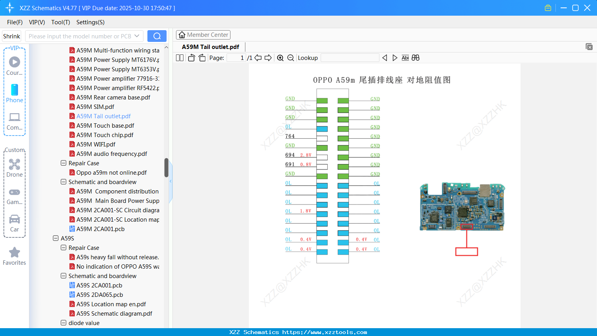Image resolution: width=597 pixels, height=336 pixels.
Task: Click the page number field
Action: point(236,58)
